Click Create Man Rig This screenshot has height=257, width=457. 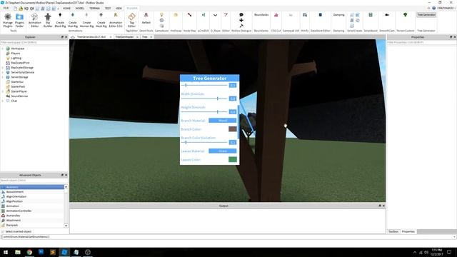(73, 20)
